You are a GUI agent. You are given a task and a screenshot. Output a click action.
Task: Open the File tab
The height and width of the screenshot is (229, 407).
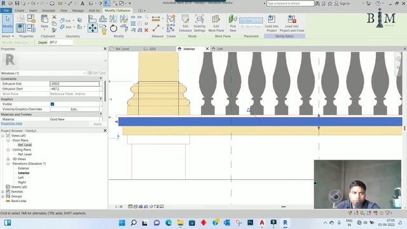coord(6,11)
